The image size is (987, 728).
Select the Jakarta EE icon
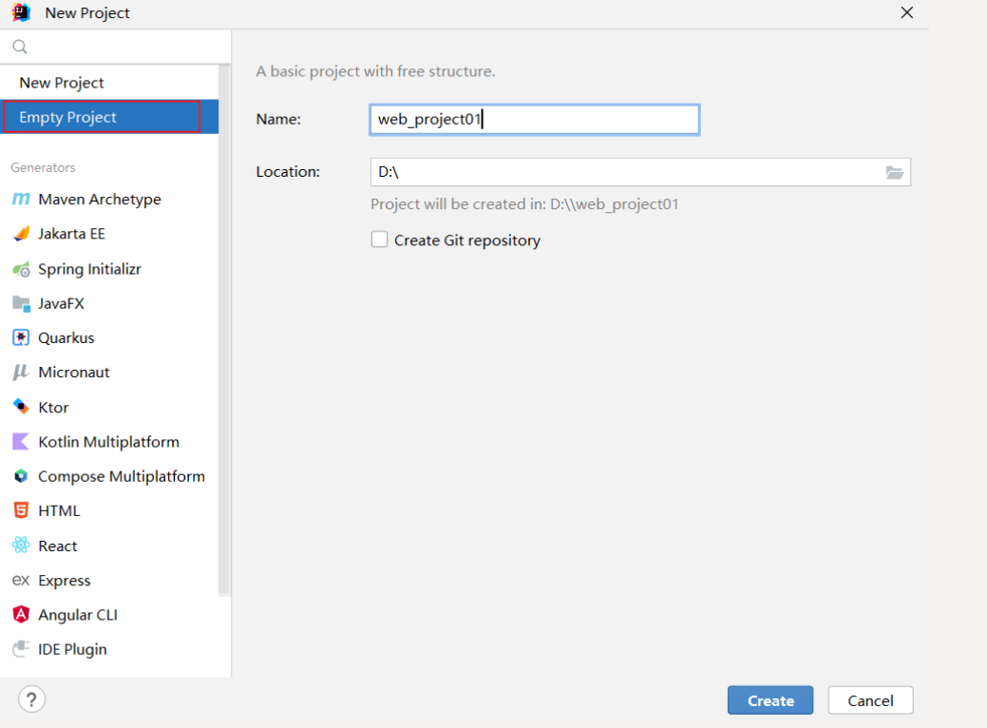(x=20, y=234)
